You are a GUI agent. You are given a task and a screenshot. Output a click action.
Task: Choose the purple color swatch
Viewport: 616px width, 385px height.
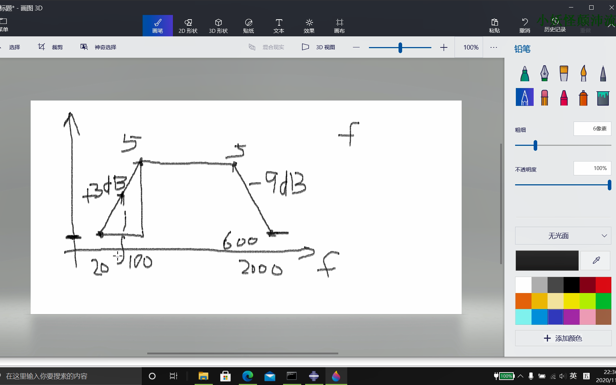[571, 317]
